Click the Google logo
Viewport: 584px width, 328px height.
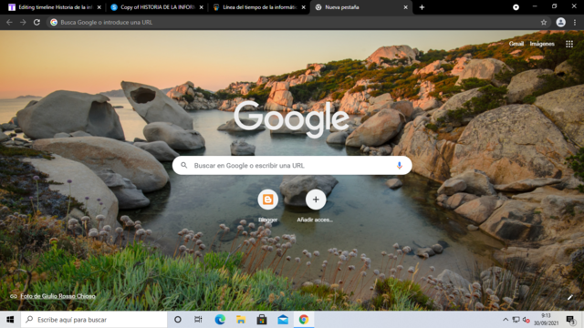point(292,119)
